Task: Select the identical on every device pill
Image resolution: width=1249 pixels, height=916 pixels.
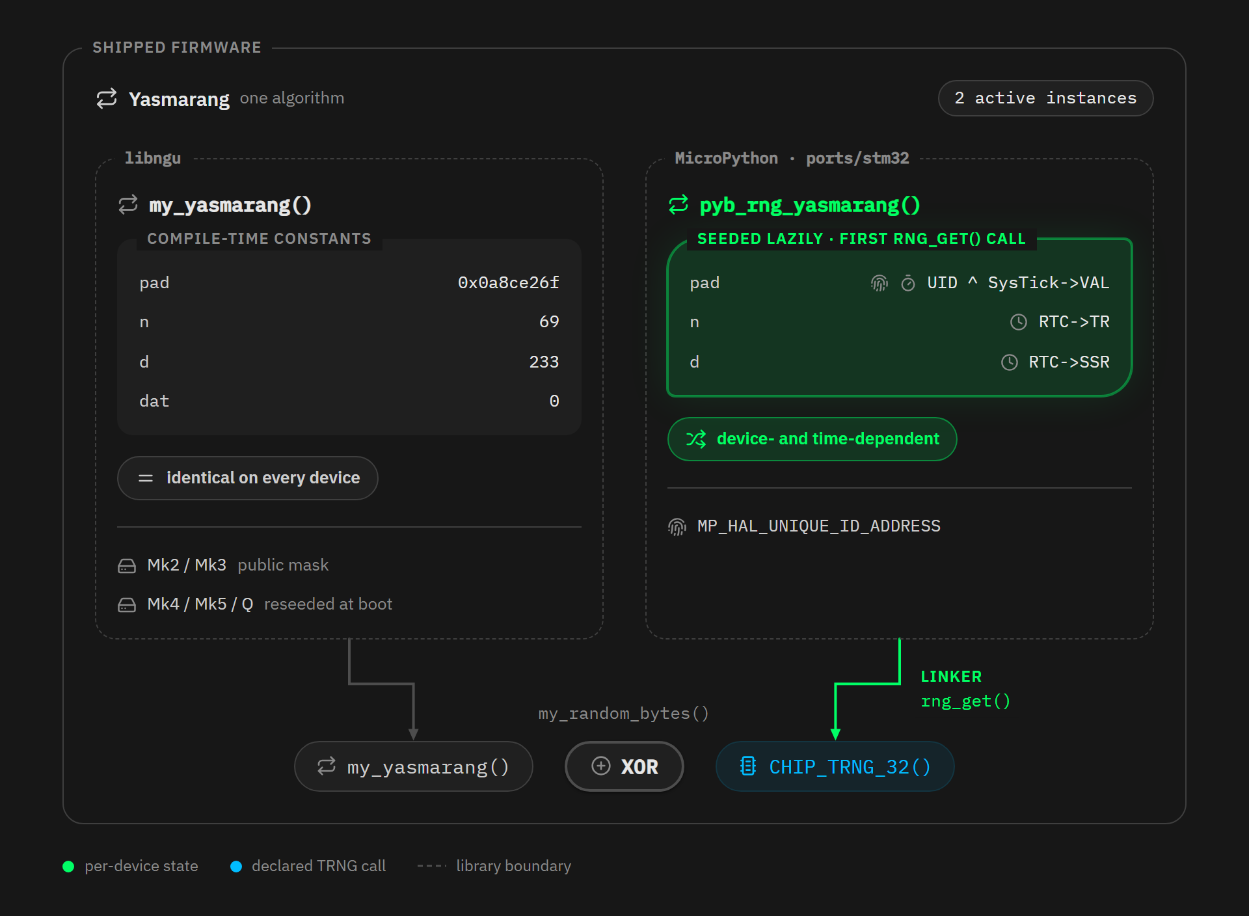Action: tap(248, 478)
